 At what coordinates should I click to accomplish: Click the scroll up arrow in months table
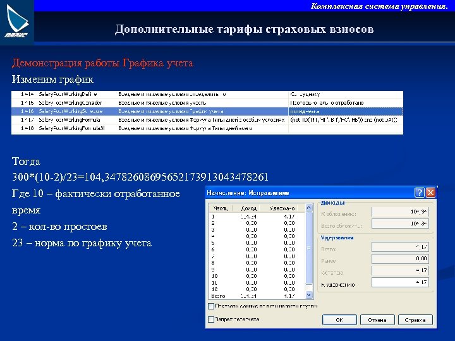point(309,208)
